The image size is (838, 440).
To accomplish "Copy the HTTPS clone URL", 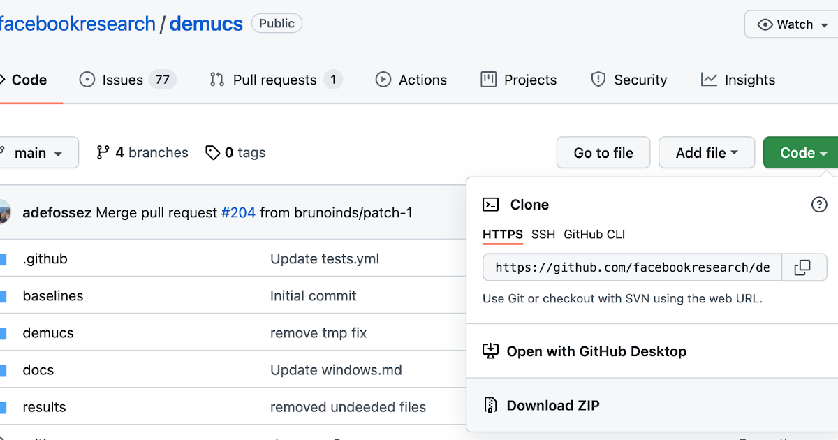I will point(803,267).
